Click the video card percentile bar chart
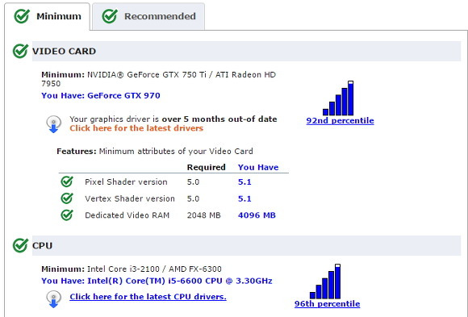Image resolution: width=468 pixels, height=317 pixels. tap(338, 98)
